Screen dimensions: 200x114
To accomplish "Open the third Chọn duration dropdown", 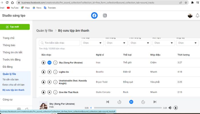I will (140, 43).
